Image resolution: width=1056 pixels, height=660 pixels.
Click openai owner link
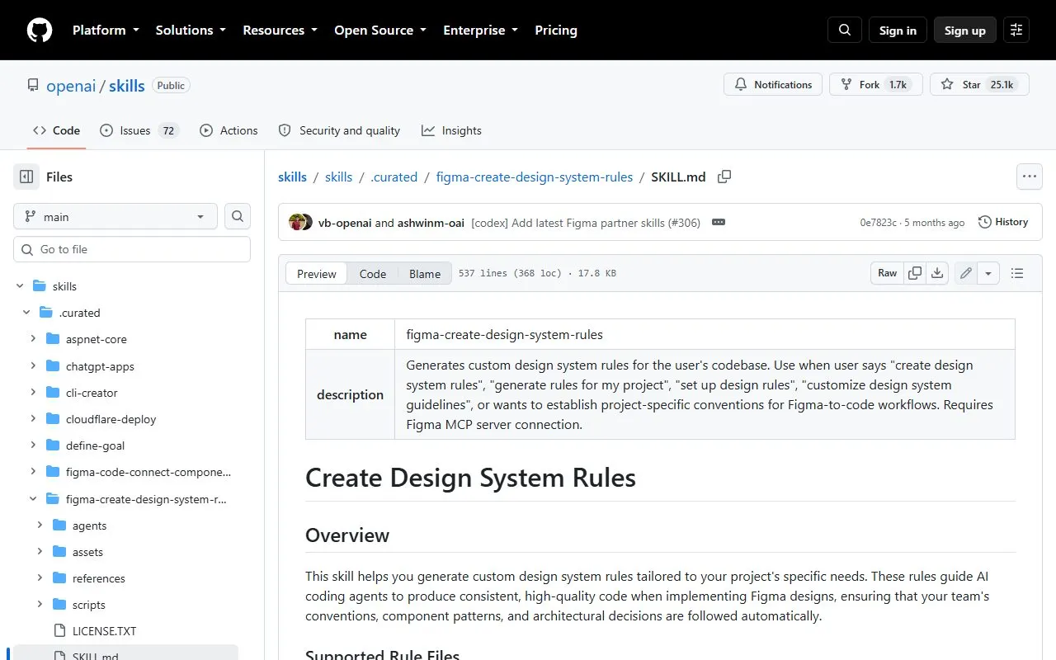71,86
